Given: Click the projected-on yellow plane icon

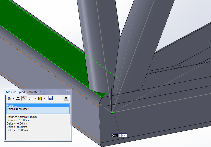Looking at the screenshot, I should pyautogui.click(x=40, y=98).
